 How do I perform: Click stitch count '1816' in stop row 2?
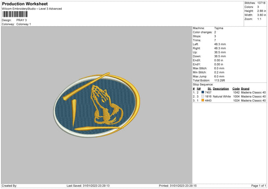208,96
